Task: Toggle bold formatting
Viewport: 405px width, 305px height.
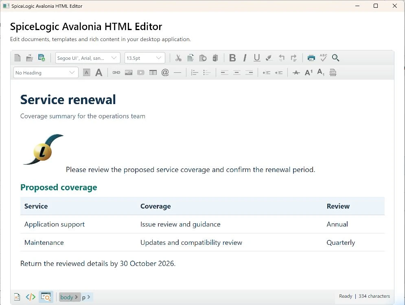Action: point(232,58)
